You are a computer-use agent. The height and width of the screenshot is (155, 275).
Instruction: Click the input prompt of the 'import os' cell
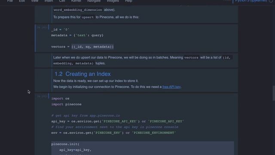42,96
